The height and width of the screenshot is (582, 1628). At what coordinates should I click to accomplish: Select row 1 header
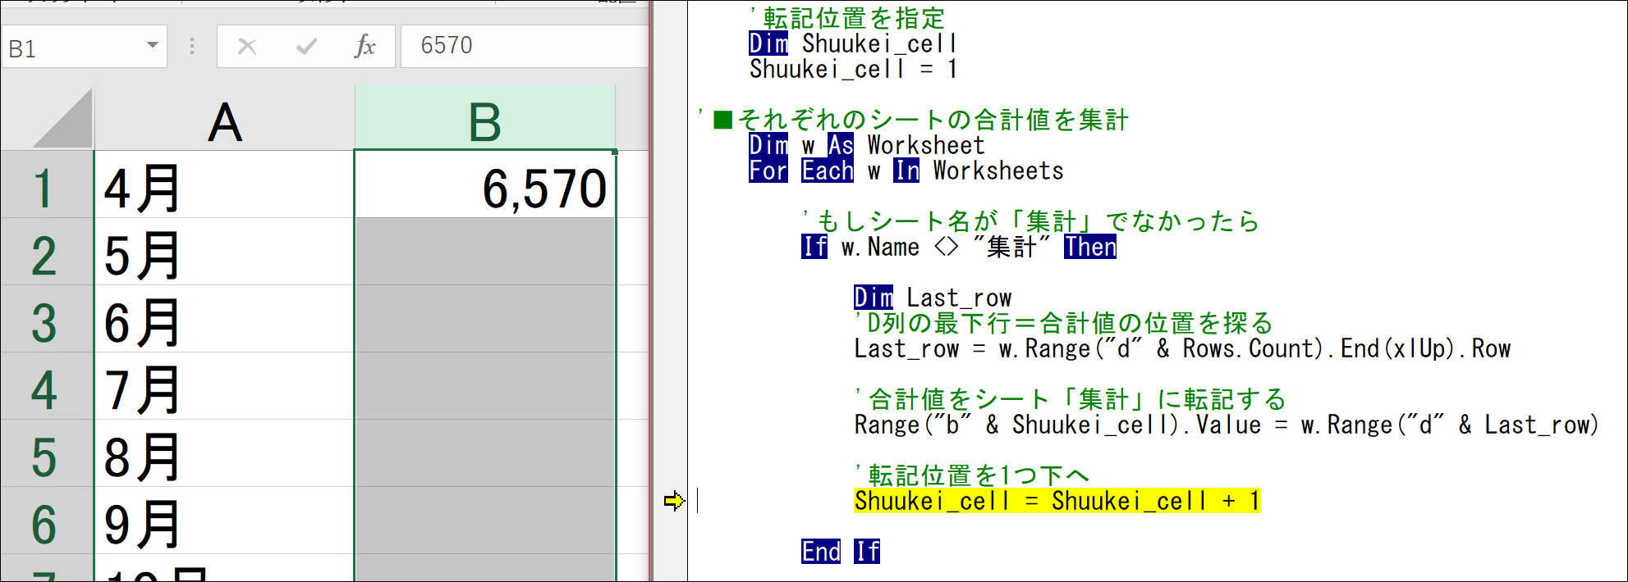pos(47,184)
